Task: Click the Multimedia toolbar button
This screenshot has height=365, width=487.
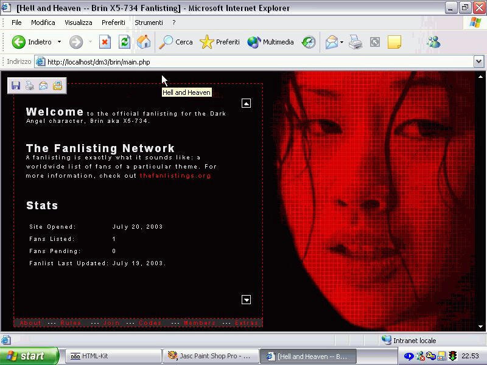Action: coord(271,42)
